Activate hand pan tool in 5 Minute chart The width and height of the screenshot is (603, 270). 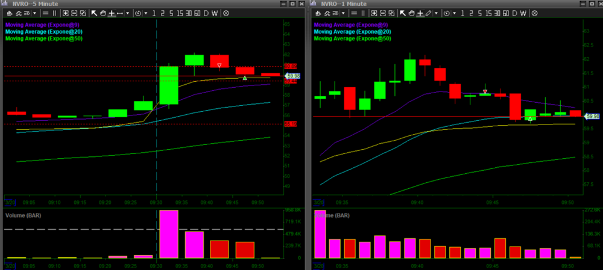103,13
